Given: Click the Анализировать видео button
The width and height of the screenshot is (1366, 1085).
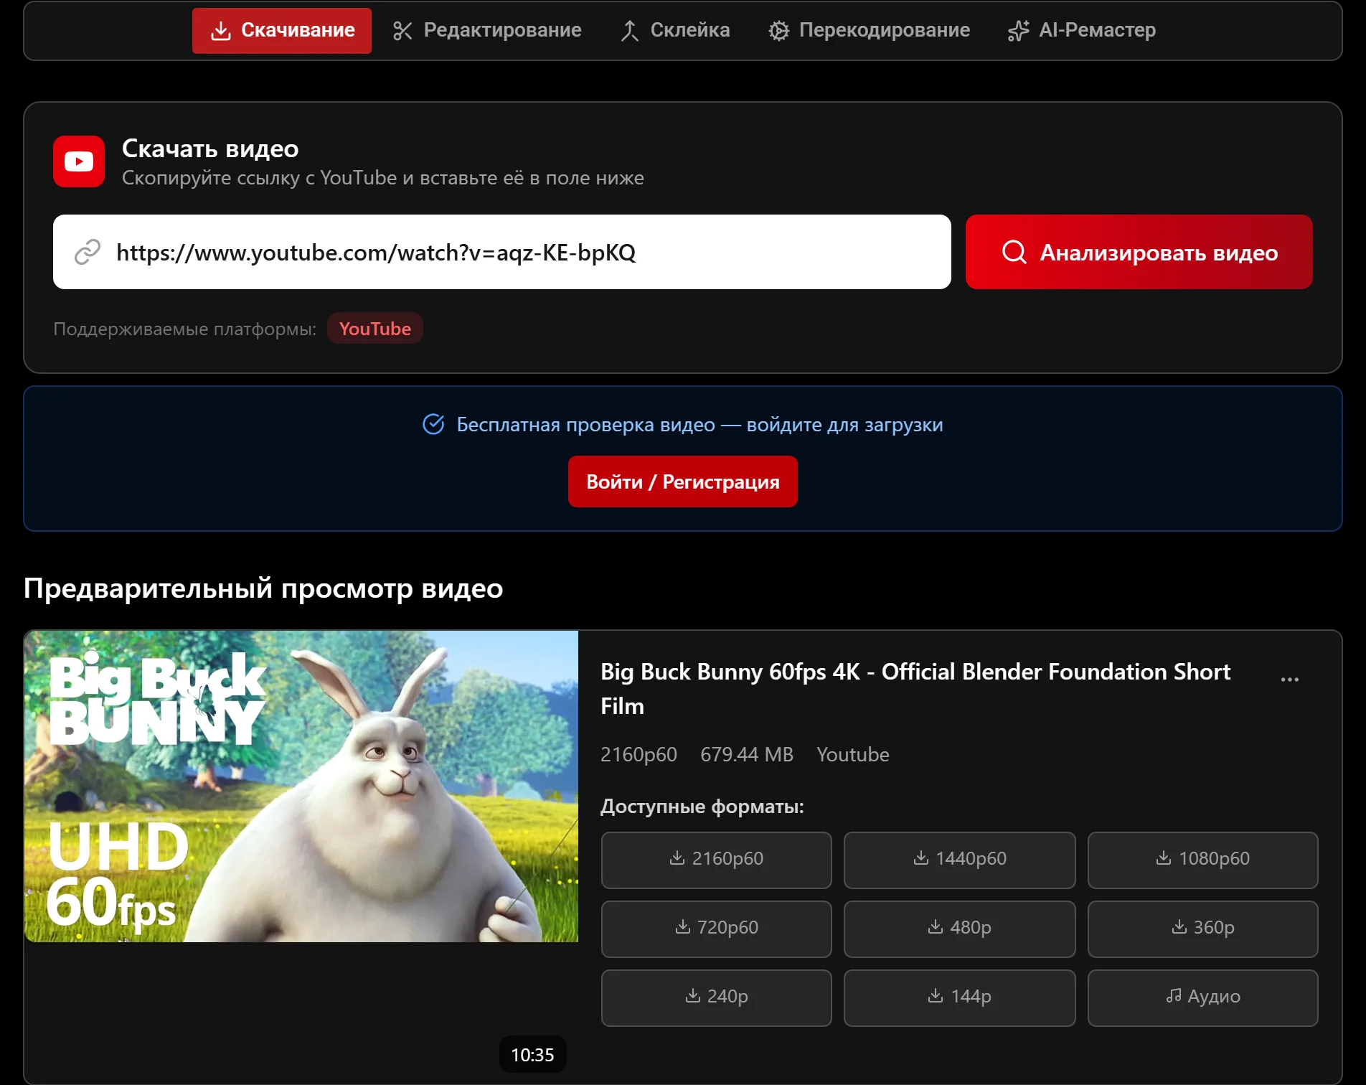Looking at the screenshot, I should (1139, 252).
